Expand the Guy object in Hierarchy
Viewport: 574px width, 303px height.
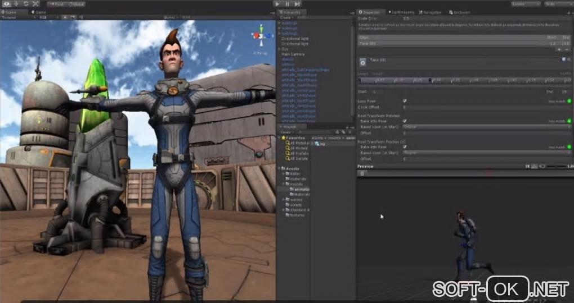coord(280,49)
